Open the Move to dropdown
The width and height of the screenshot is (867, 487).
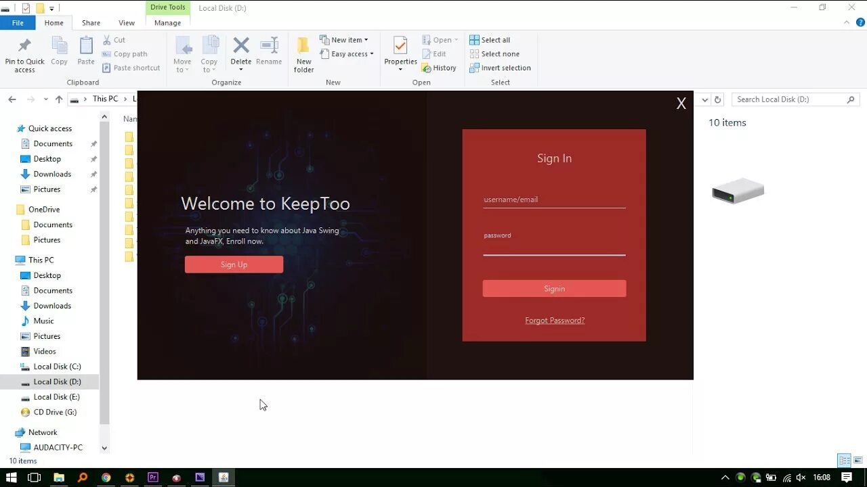click(x=182, y=54)
